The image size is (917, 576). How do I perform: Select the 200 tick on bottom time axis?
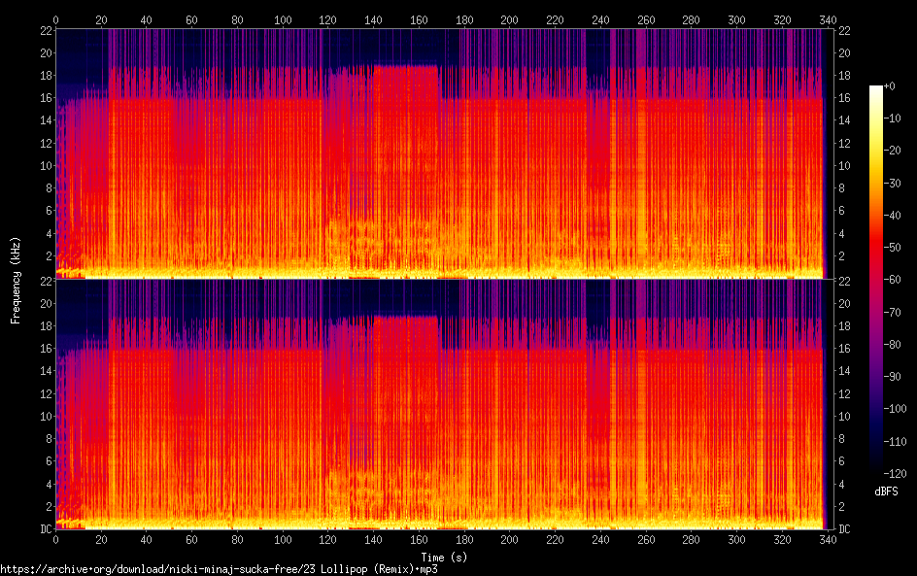511,540
